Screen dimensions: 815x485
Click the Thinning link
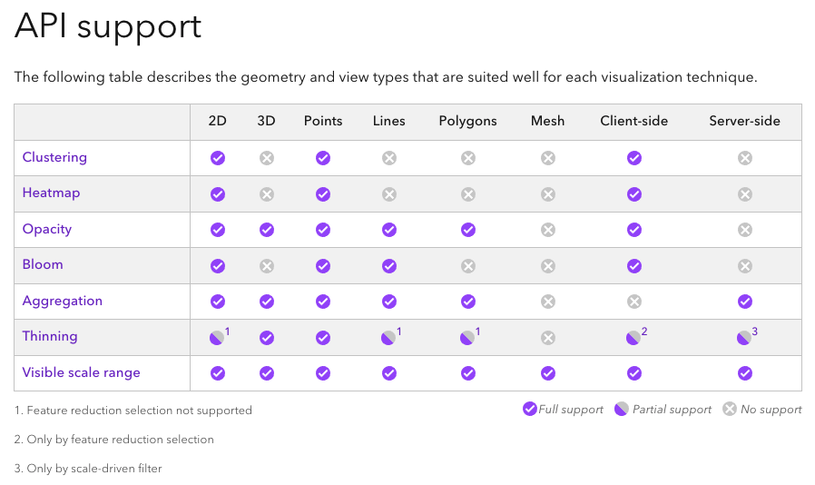pyautogui.click(x=50, y=336)
